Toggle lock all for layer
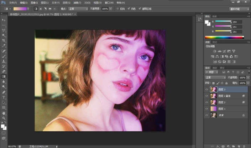 click(x=226, y=83)
